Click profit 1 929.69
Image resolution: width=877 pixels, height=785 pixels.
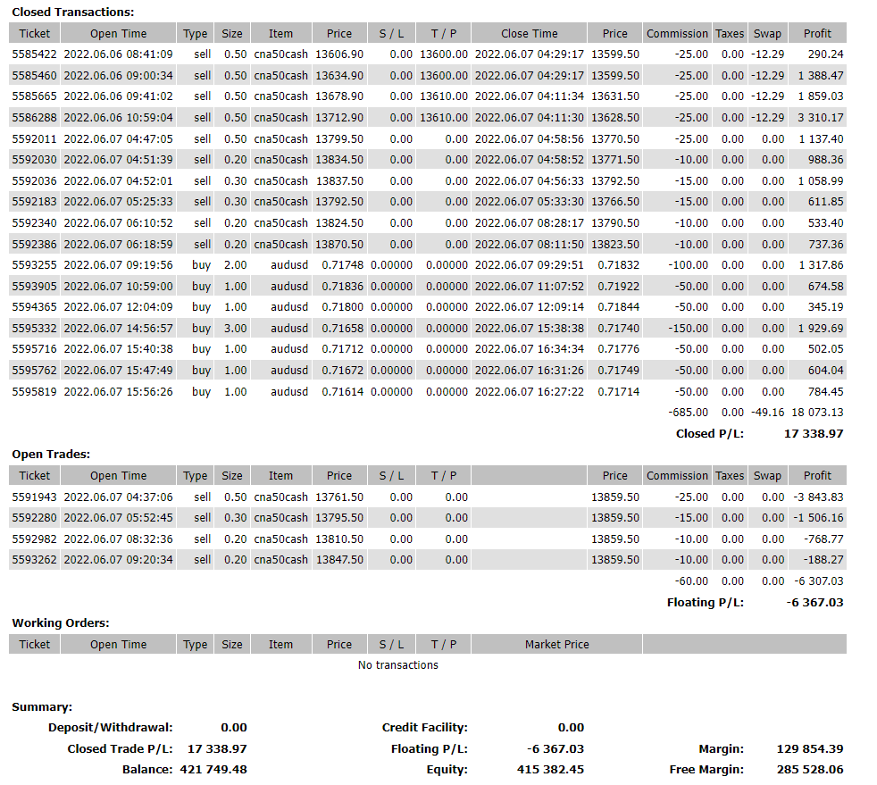pos(821,329)
